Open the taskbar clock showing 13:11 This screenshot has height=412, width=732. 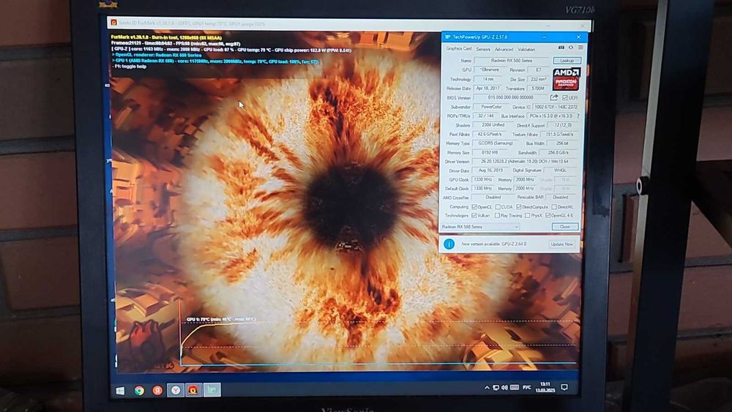pos(545,387)
